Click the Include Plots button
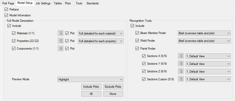Image resolution: width=235 pixels, height=101 pixels. [x=91, y=87]
